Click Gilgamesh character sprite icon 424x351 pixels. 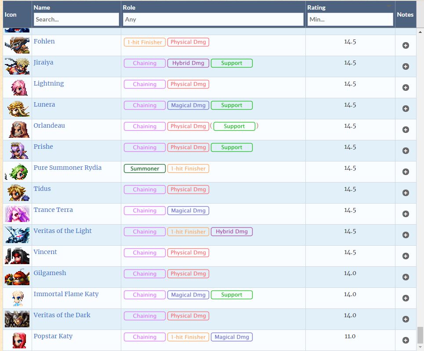click(17, 277)
